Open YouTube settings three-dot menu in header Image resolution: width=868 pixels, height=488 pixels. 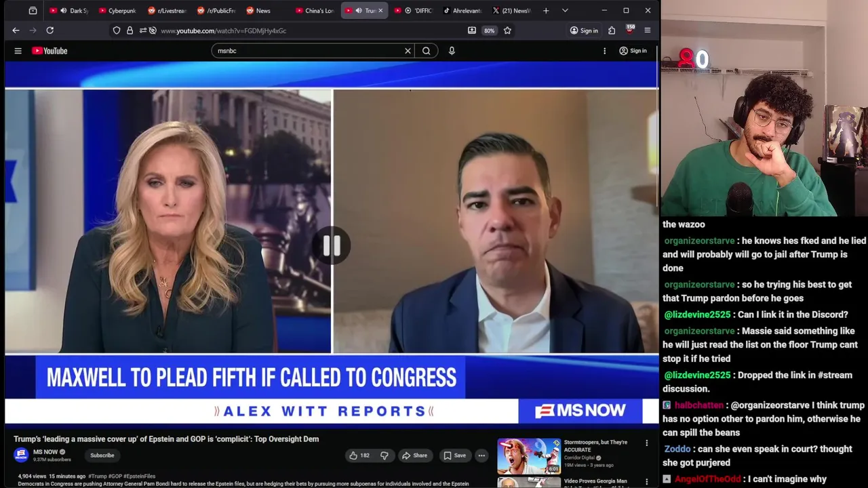pos(604,51)
